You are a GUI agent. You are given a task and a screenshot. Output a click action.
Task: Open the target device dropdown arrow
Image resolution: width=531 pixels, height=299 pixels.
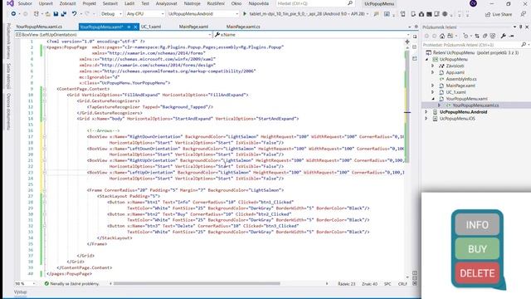point(368,14)
